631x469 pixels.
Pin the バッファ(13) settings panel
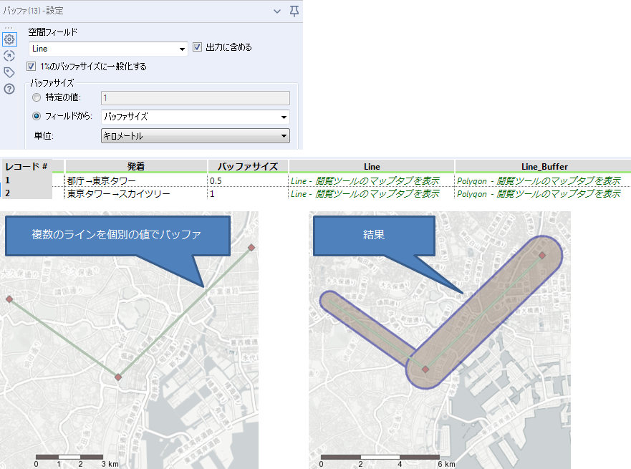tap(294, 11)
